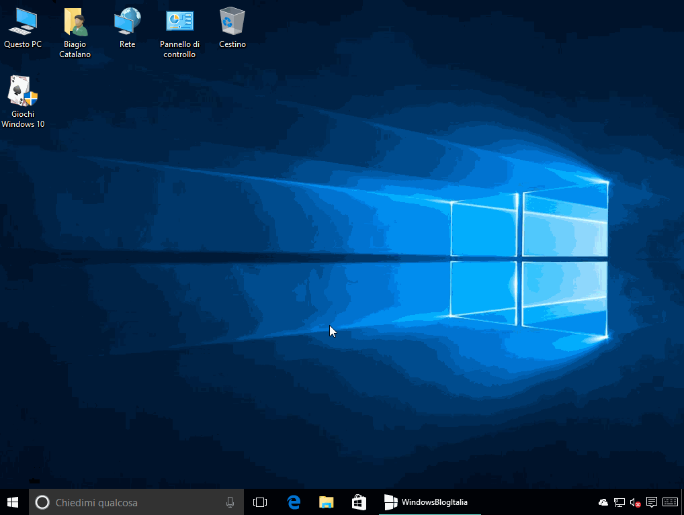Open the network status tray icon
This screenshot has height=515, width=684.
pos(619,502)
